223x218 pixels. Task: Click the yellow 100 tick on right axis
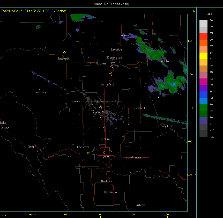(x=190, y=41)
